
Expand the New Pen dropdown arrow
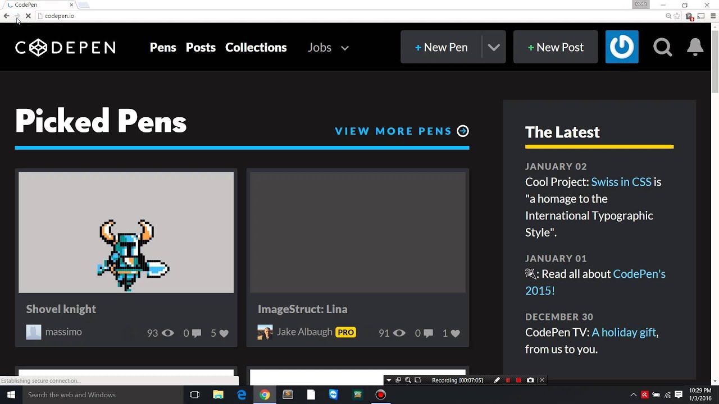494,47
